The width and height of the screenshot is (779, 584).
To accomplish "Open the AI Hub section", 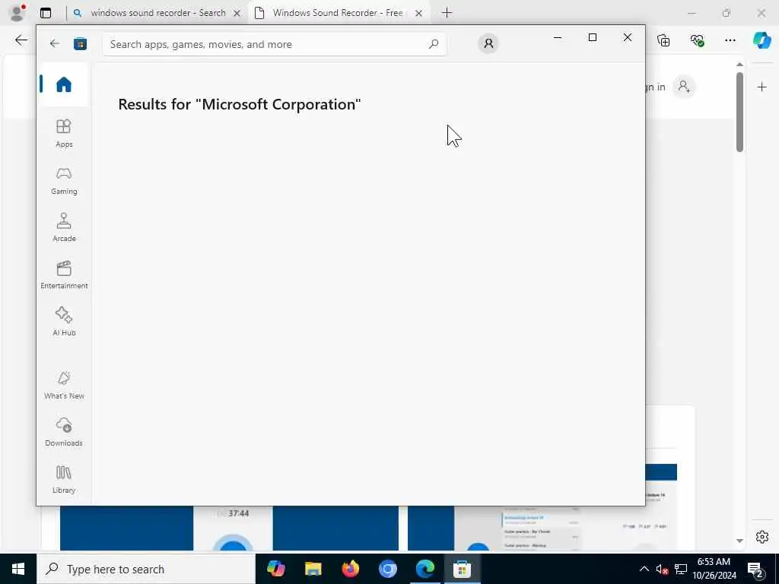I will tap(64, 322).
